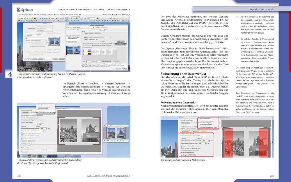This screenshot has height=182, width=291.
Task: Click the Druckfarbenverwaltung button in Erweiterte Druckereinstellungen
Action: pyautogui.click(x=107, y=61)
